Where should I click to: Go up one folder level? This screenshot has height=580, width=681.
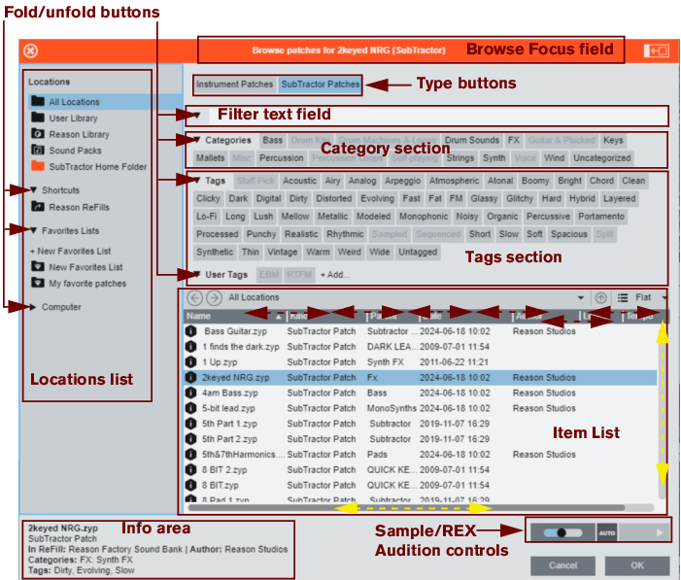tap(601, 298)
